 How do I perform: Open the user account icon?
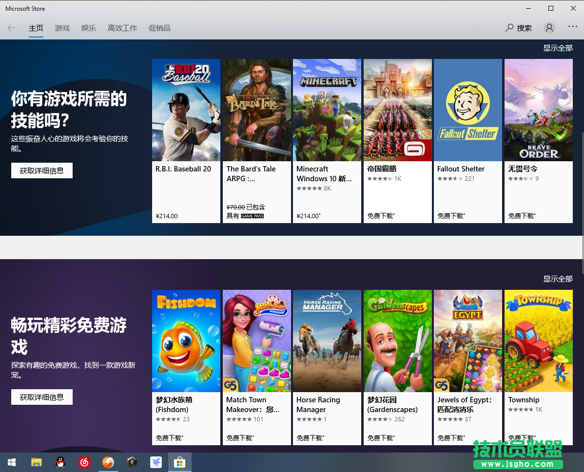click(549, 28)
